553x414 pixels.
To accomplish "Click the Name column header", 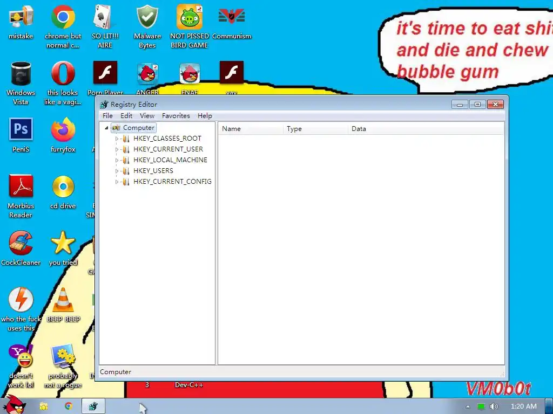I will [x=251, y=129].
